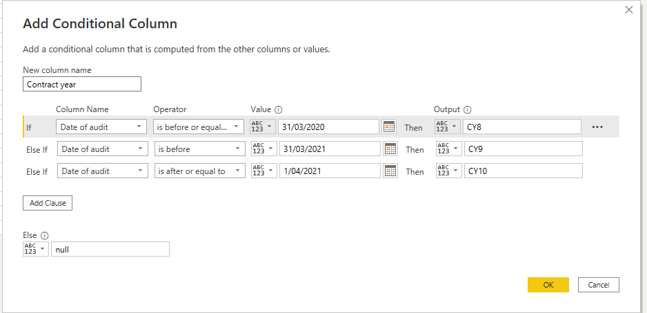Click the 'If' row label
647x313 pixels.
click(x=28, y=128)
